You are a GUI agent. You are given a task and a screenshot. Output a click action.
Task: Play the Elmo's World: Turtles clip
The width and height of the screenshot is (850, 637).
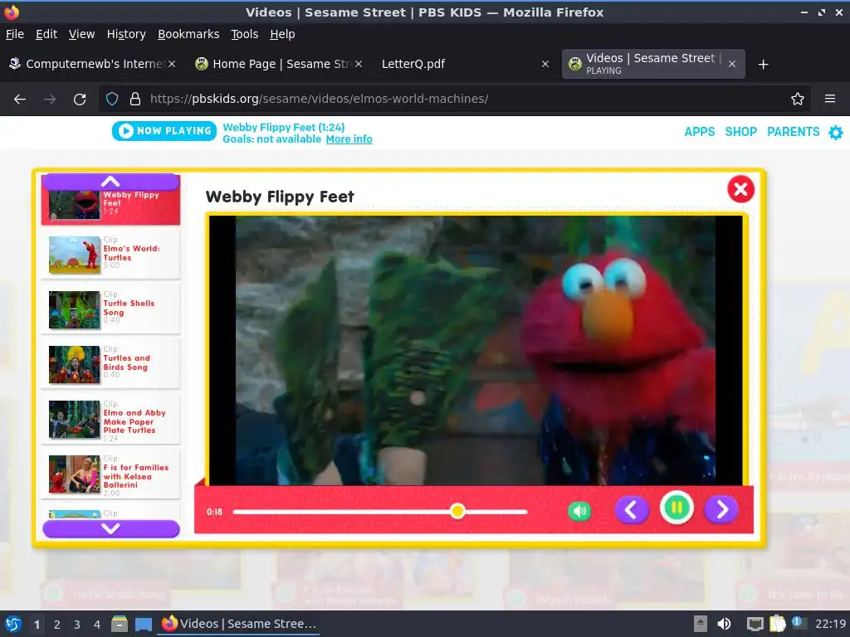tap(110, 254)
